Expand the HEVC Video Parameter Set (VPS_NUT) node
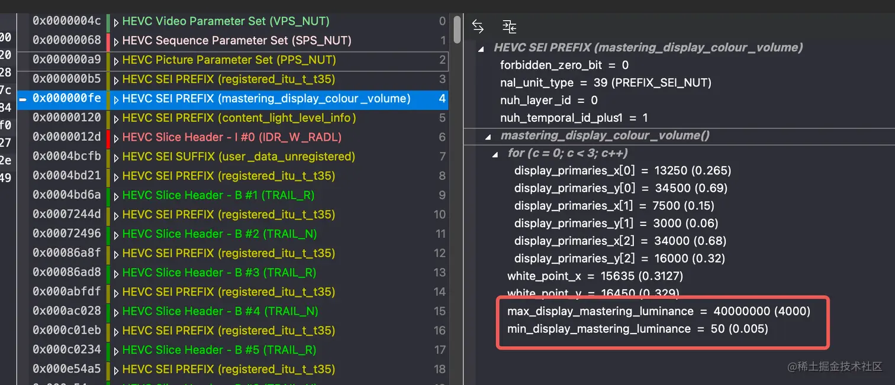The image size is (895, 385). click(115, 21)
